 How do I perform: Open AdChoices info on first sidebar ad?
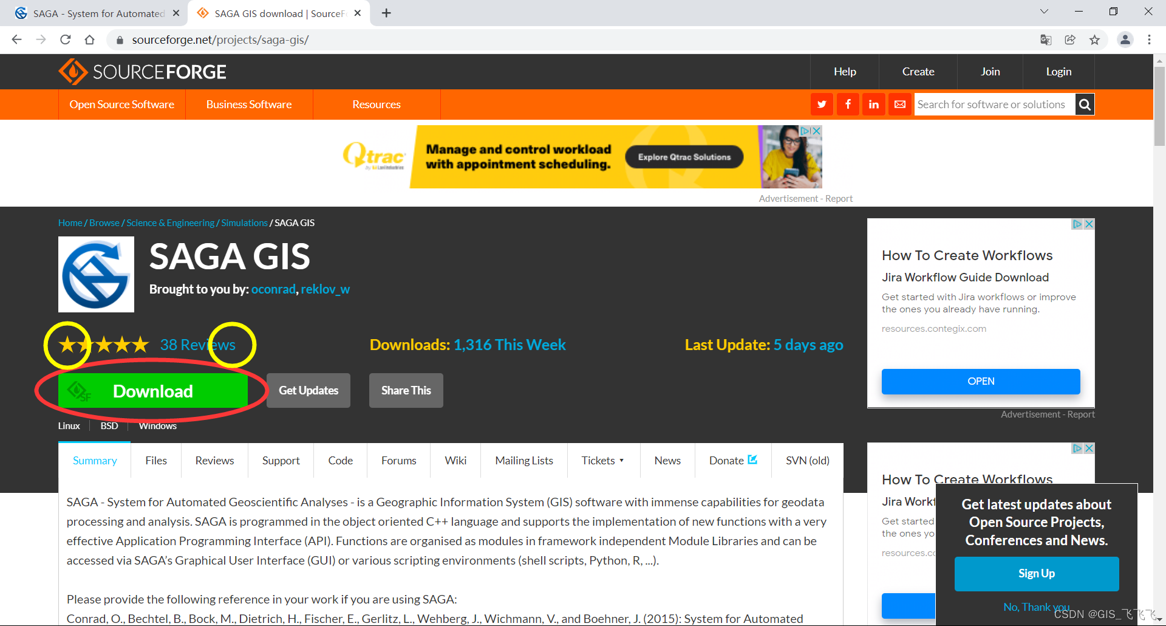click(x=1077, y=224)
